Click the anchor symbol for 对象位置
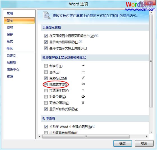Viewport: 157px width, 150px height. [x=83, y=97]
